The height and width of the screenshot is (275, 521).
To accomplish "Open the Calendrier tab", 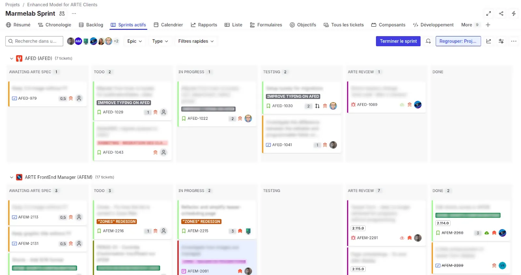I will pos(168,25).
